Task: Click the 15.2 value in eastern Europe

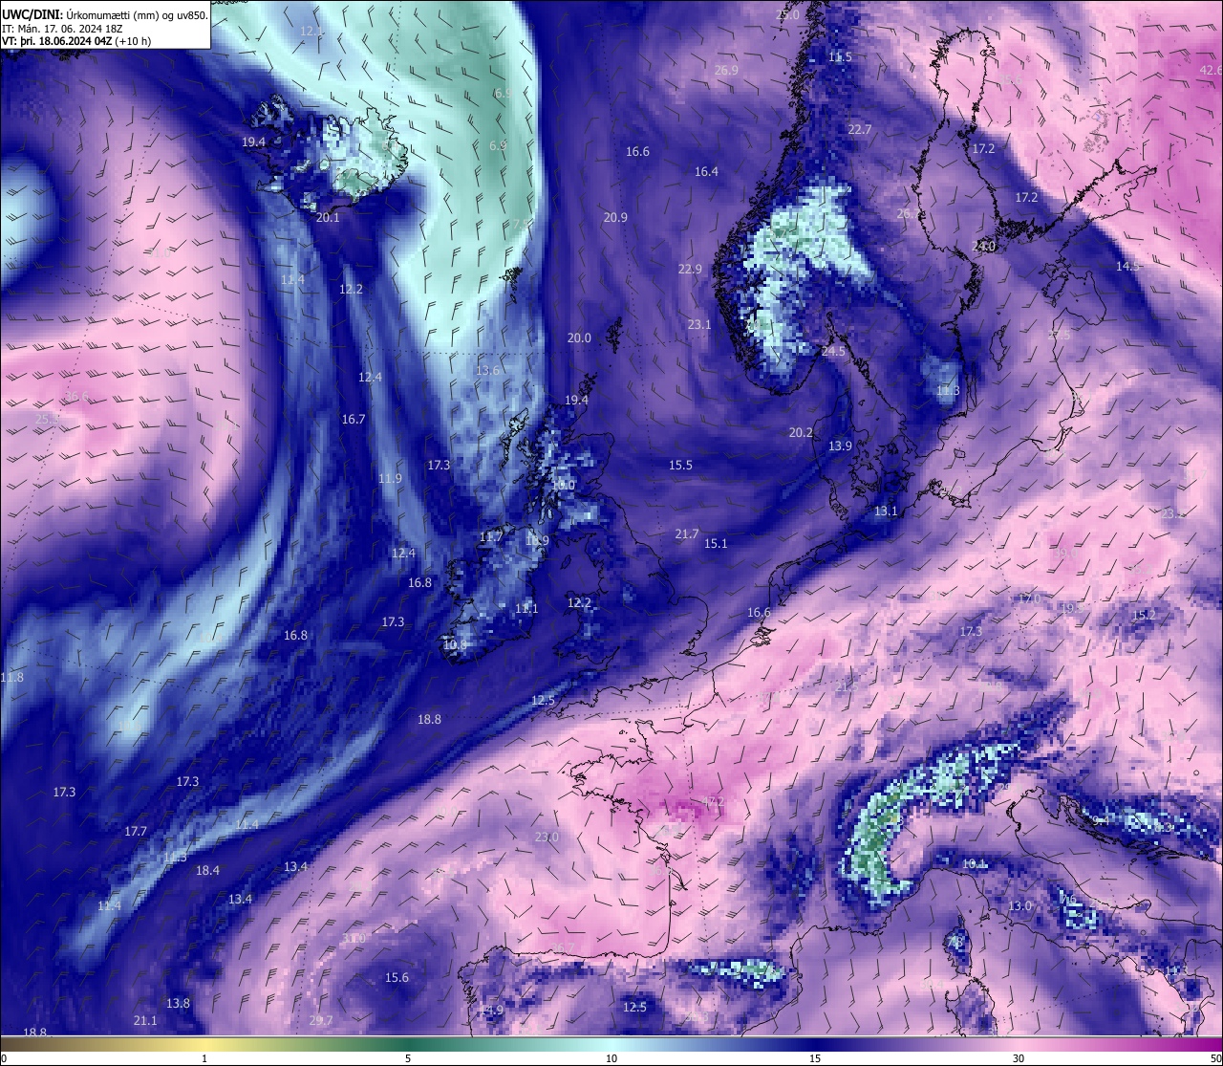Action: 1144,616
